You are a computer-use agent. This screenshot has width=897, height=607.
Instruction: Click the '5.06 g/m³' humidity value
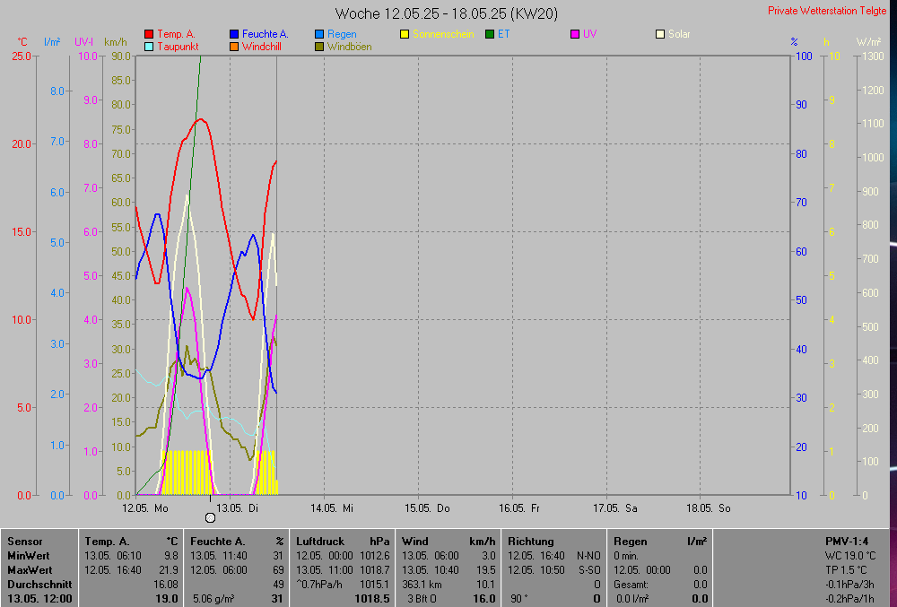point(214,599)
